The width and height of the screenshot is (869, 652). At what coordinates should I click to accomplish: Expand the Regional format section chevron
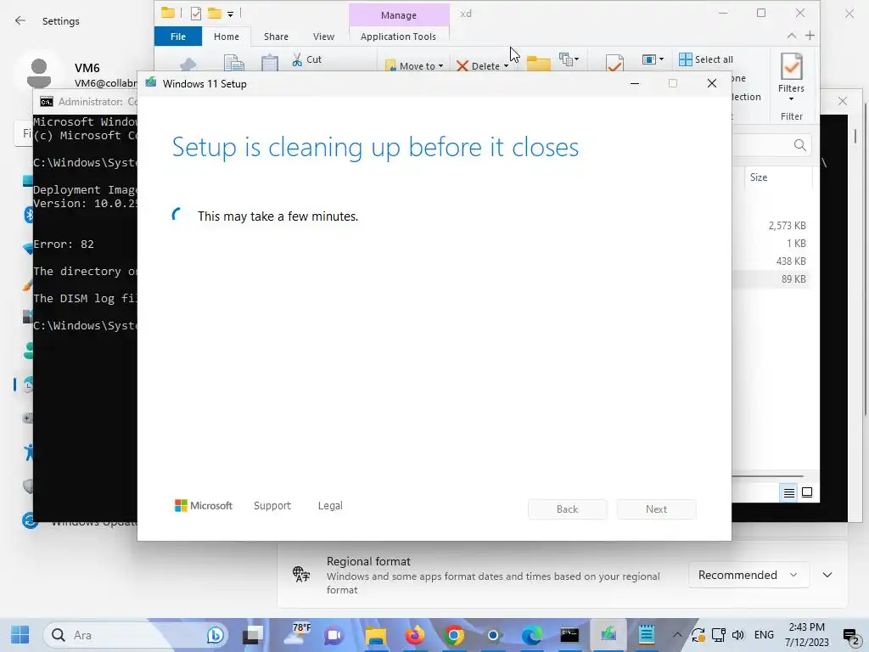pyautogui.click(x=827, y=575)
